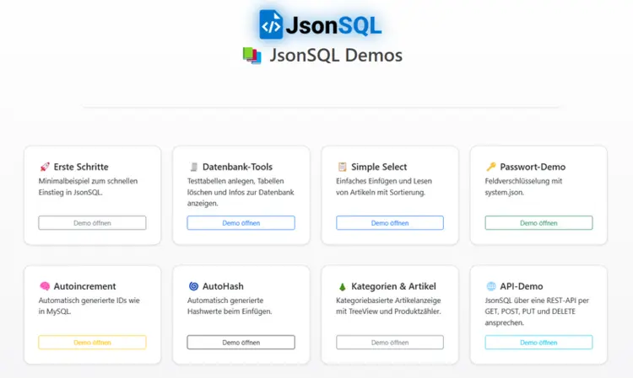Select the Passwort-Demo card title
The image size is (633, 378).
(x=532, y=167)
